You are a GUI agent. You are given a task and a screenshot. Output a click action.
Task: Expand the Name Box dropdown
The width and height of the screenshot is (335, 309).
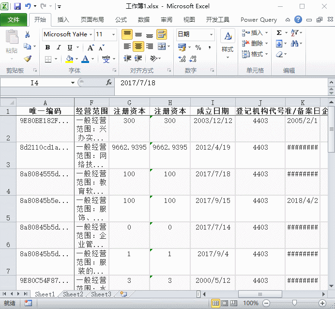point(73,83)
